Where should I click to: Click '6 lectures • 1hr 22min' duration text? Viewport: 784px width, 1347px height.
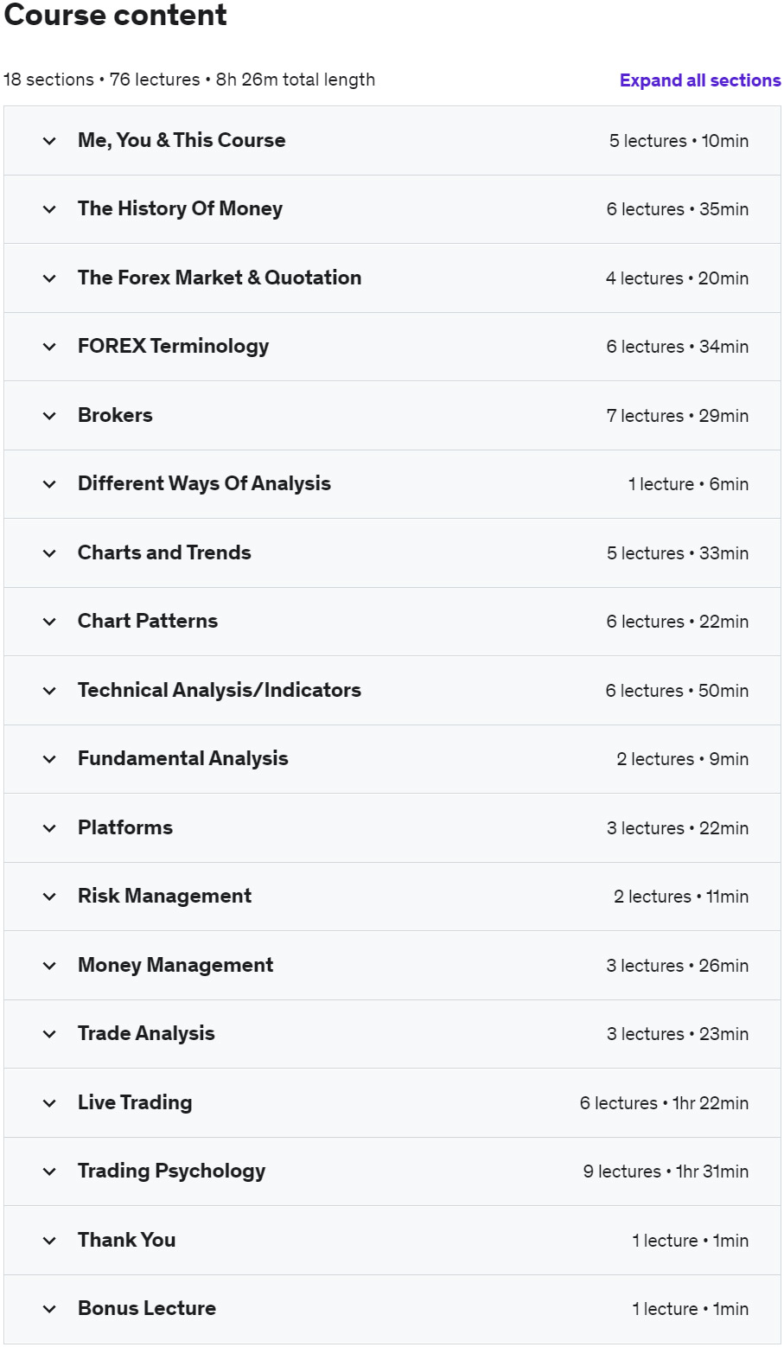click(x=664, y=1103)
